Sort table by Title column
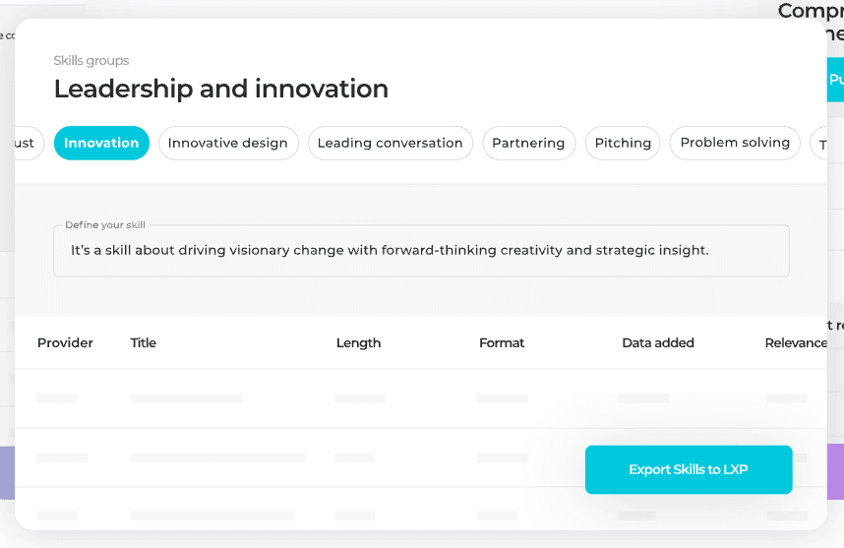Viewport: 844px width, 548px height. pyautogui.click(x=144, y=343)
